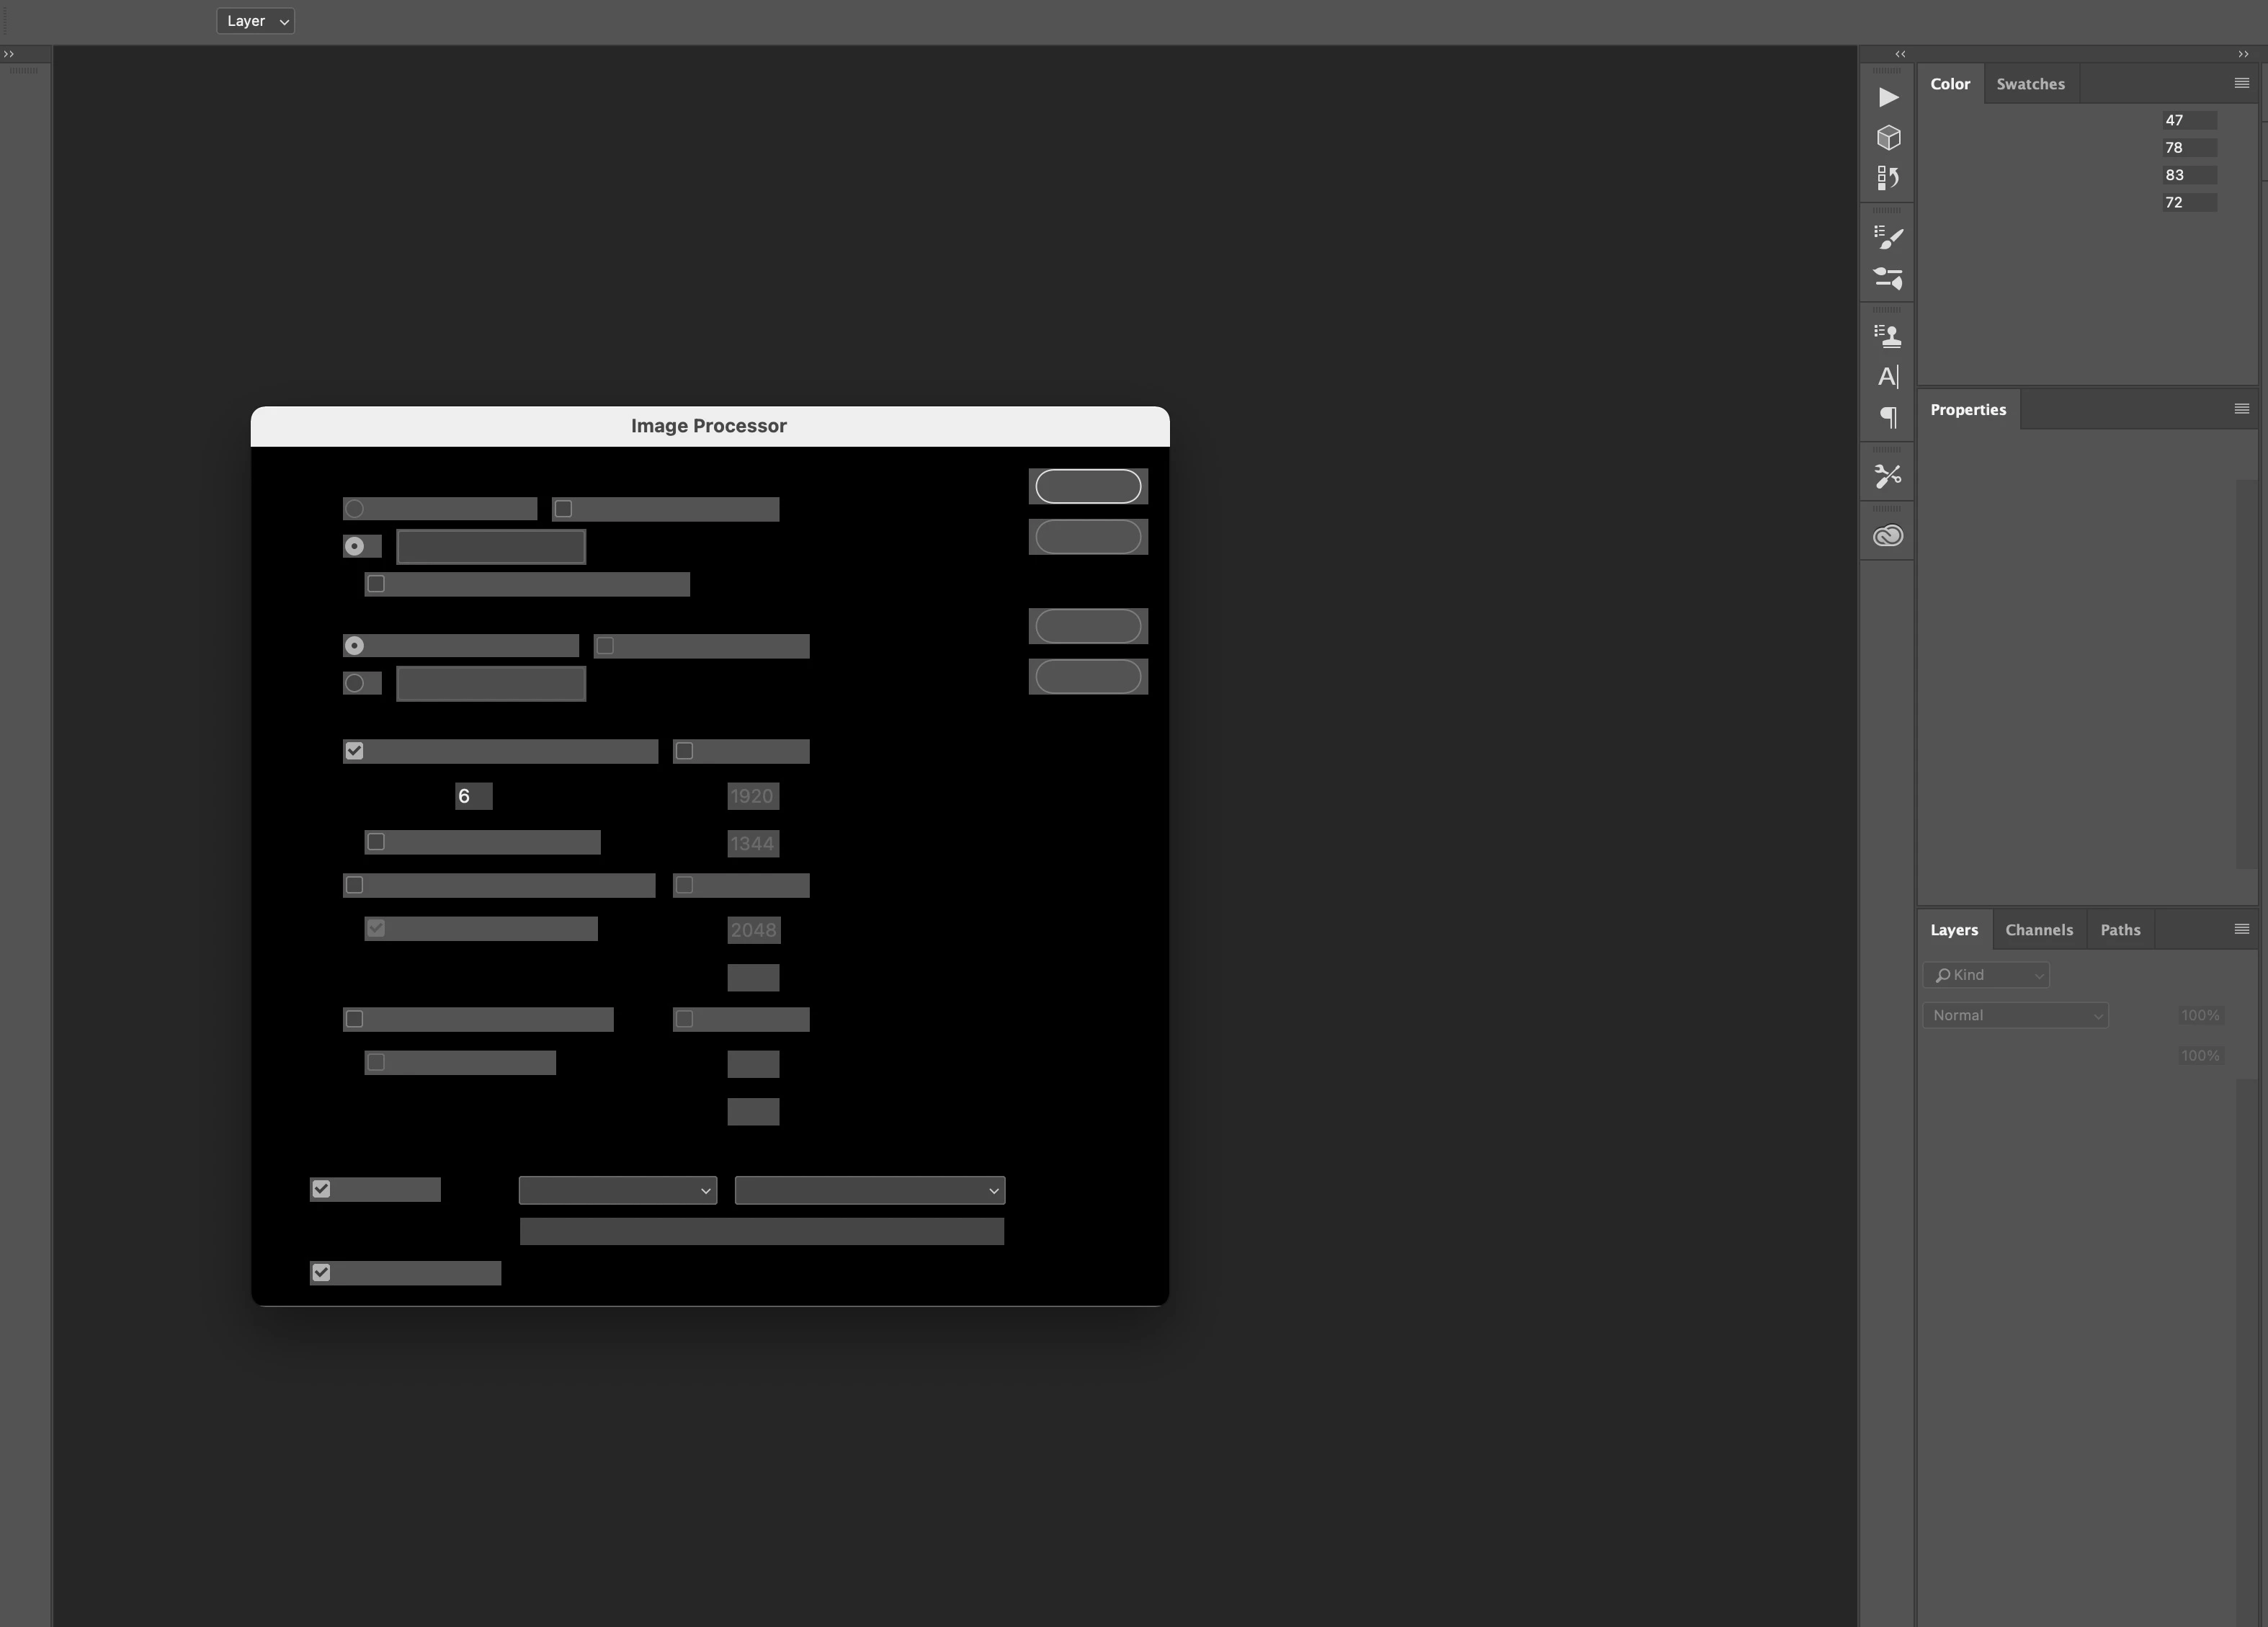Image resolution: width=2268 pixels, height=1627 pixels.
Task: Open the Kind filter dropdown in Layers
Action: [1985, 975]
